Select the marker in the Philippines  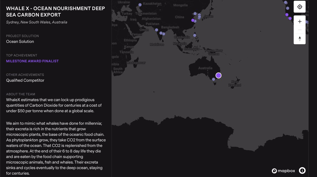pos(195,35)
